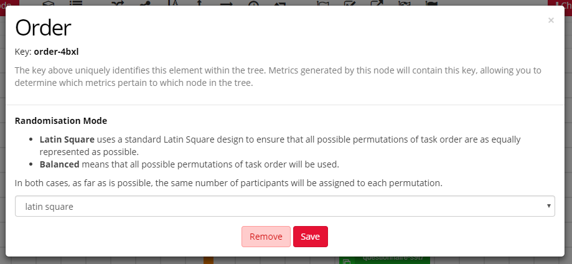Select the text 'A' icon in the toolbar
This screenshot has height=264, width=572.
click(174, 2)
